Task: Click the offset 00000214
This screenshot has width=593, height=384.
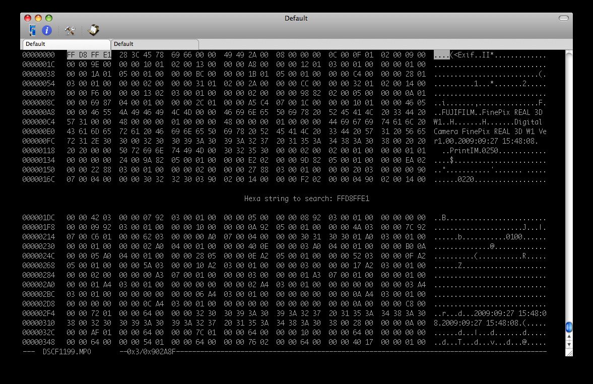Action: tap(38, 237)
